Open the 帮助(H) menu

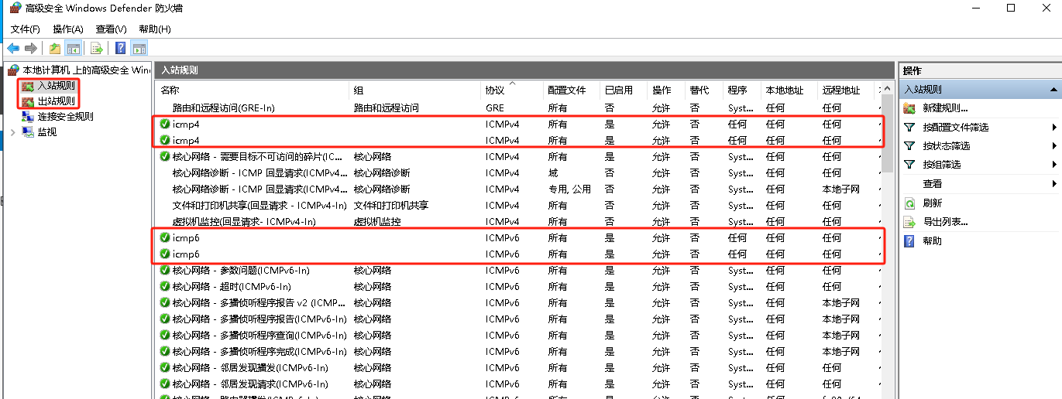155,29
